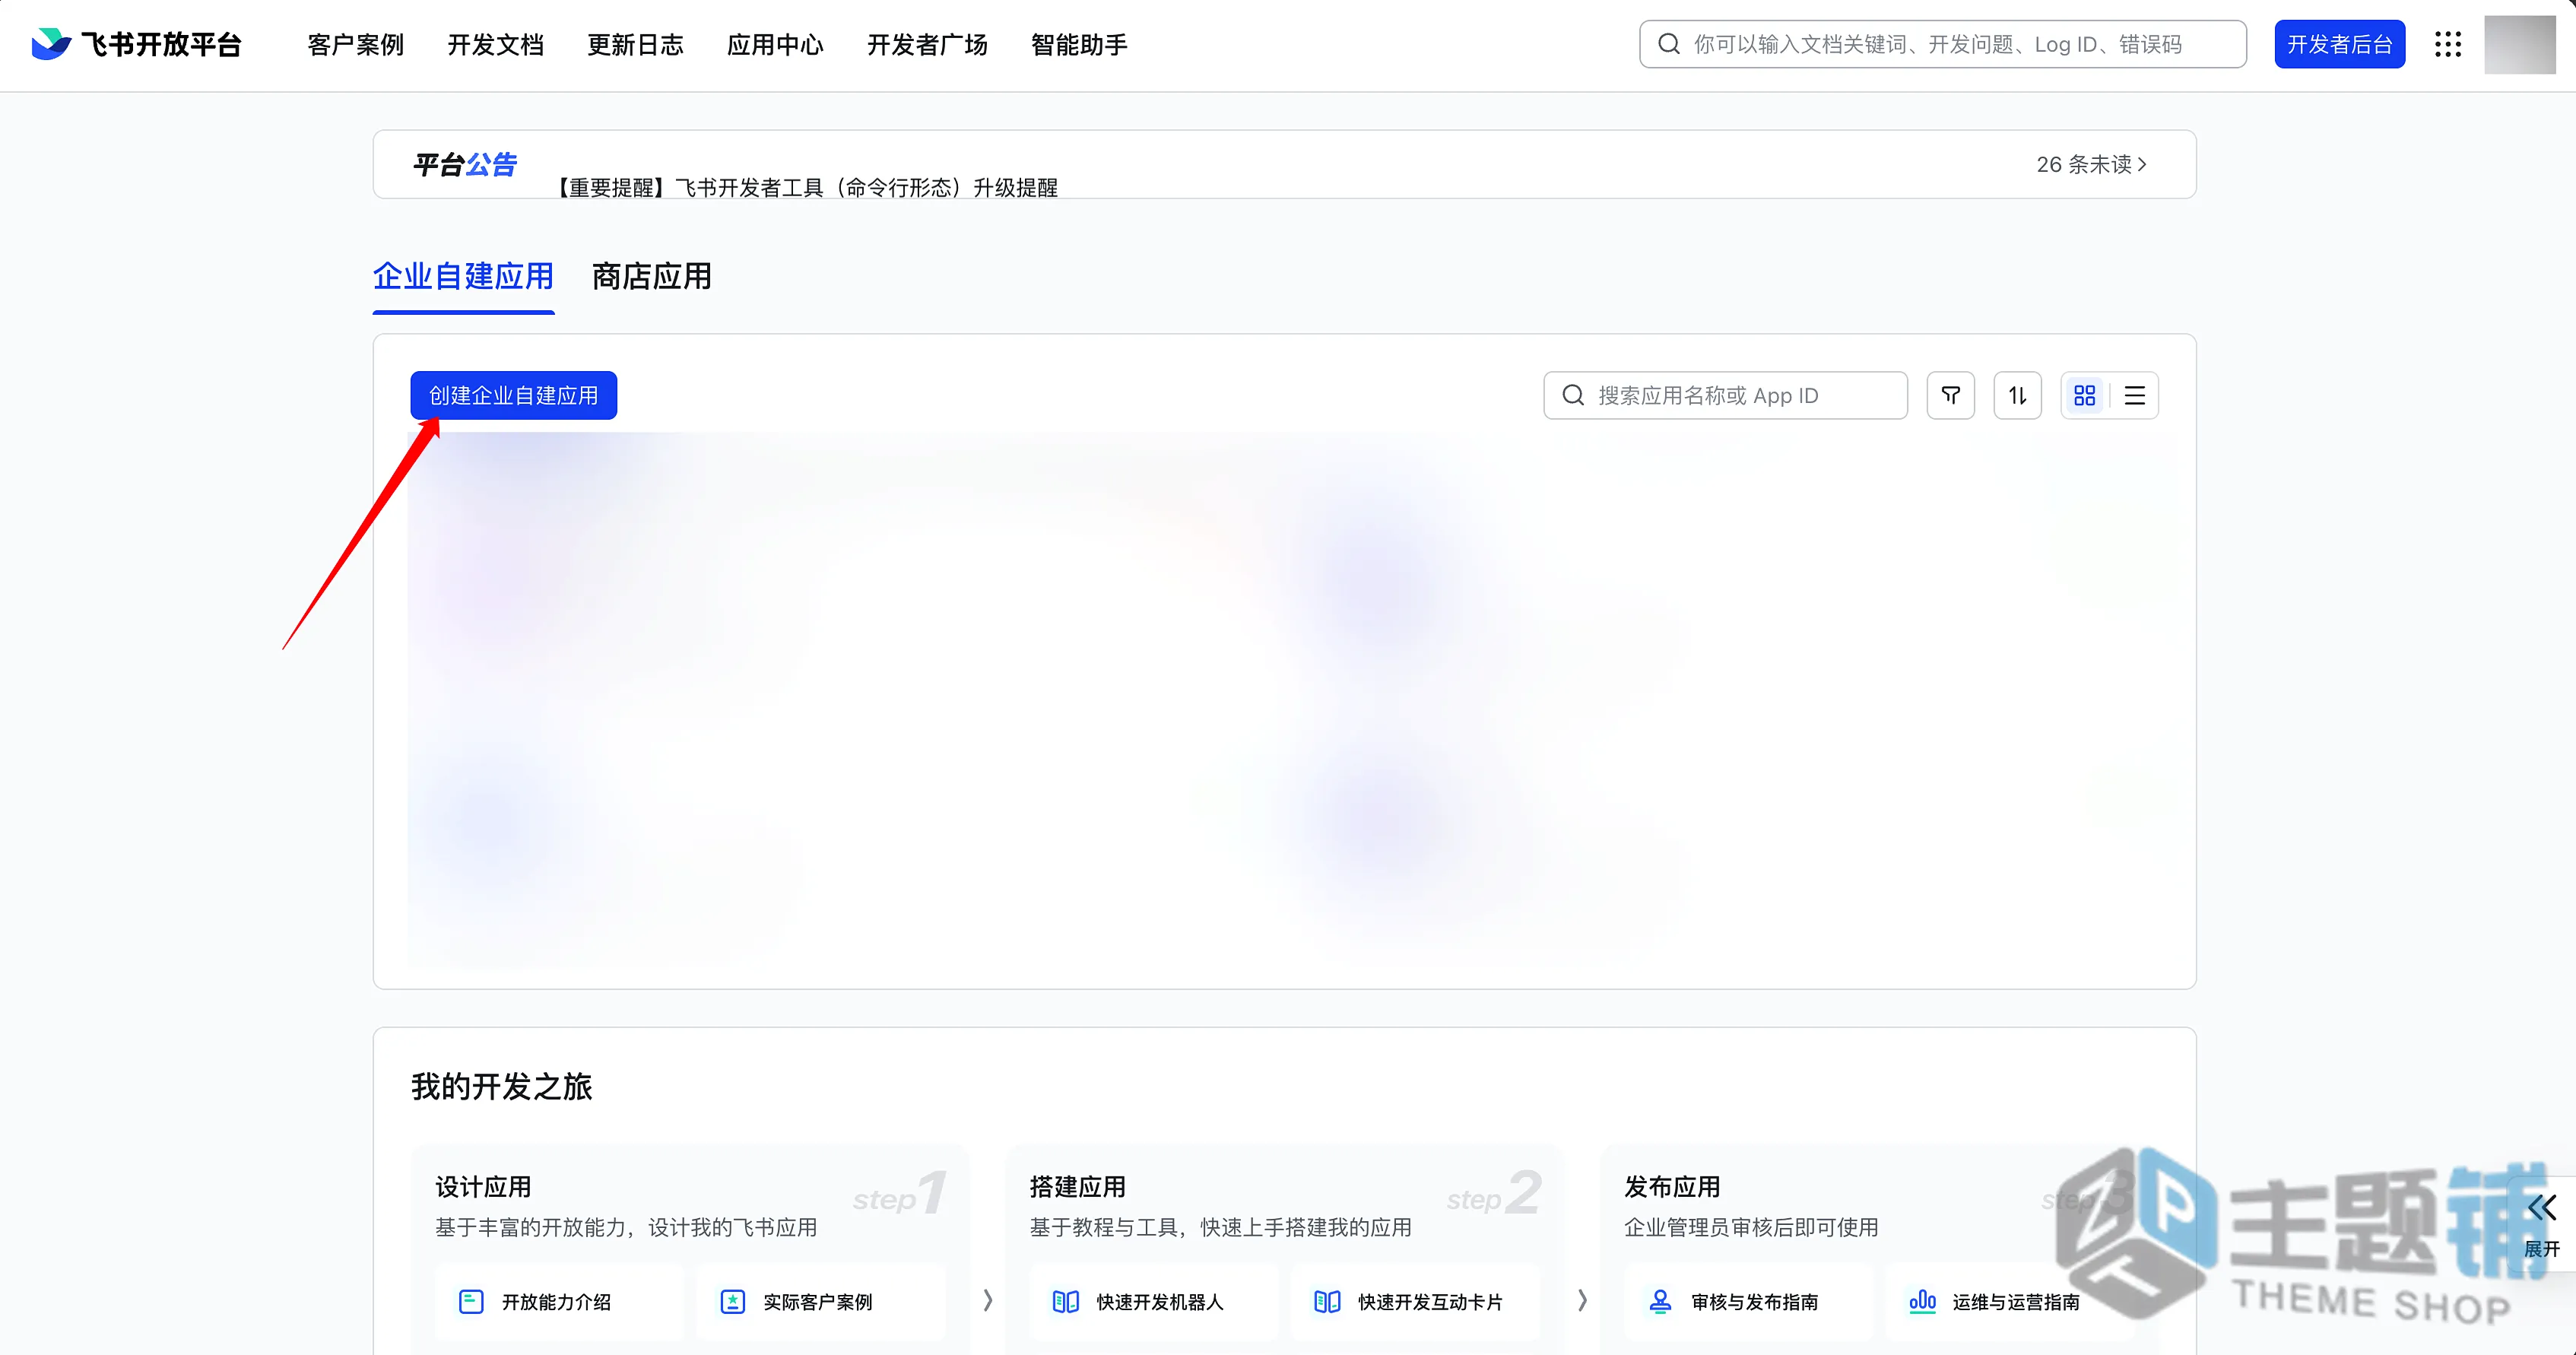Screen dimensions: 2576x1355
Task: Click chevron between 搭建应用 and 发布应用
Action: [1582, 1300]
